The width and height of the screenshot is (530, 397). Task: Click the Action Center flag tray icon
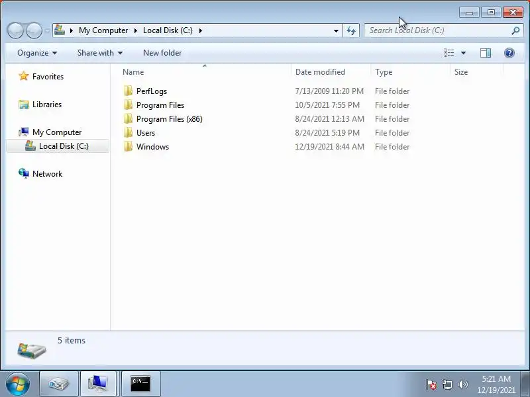tap(431, 384)
